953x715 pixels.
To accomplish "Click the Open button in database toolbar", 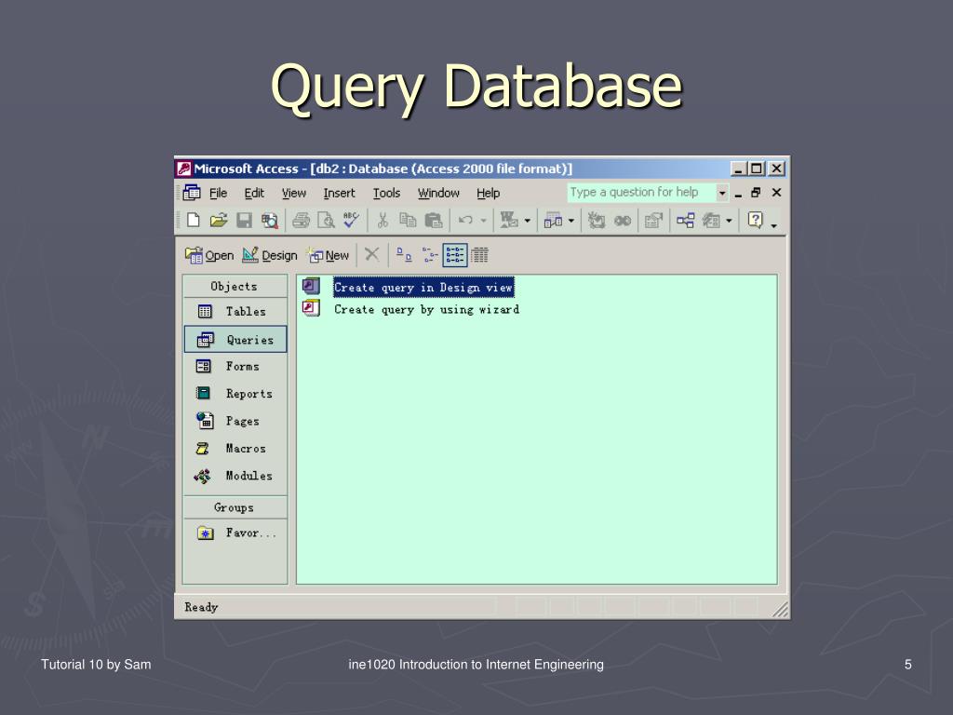I will 209,255.
